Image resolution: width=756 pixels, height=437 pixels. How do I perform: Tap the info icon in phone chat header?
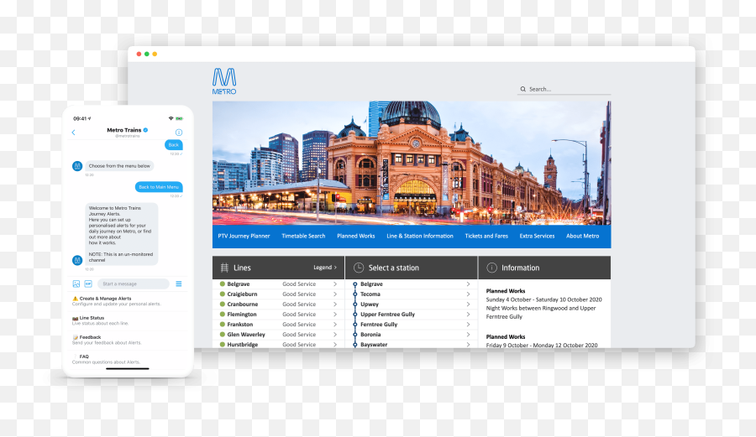(179, 133)
